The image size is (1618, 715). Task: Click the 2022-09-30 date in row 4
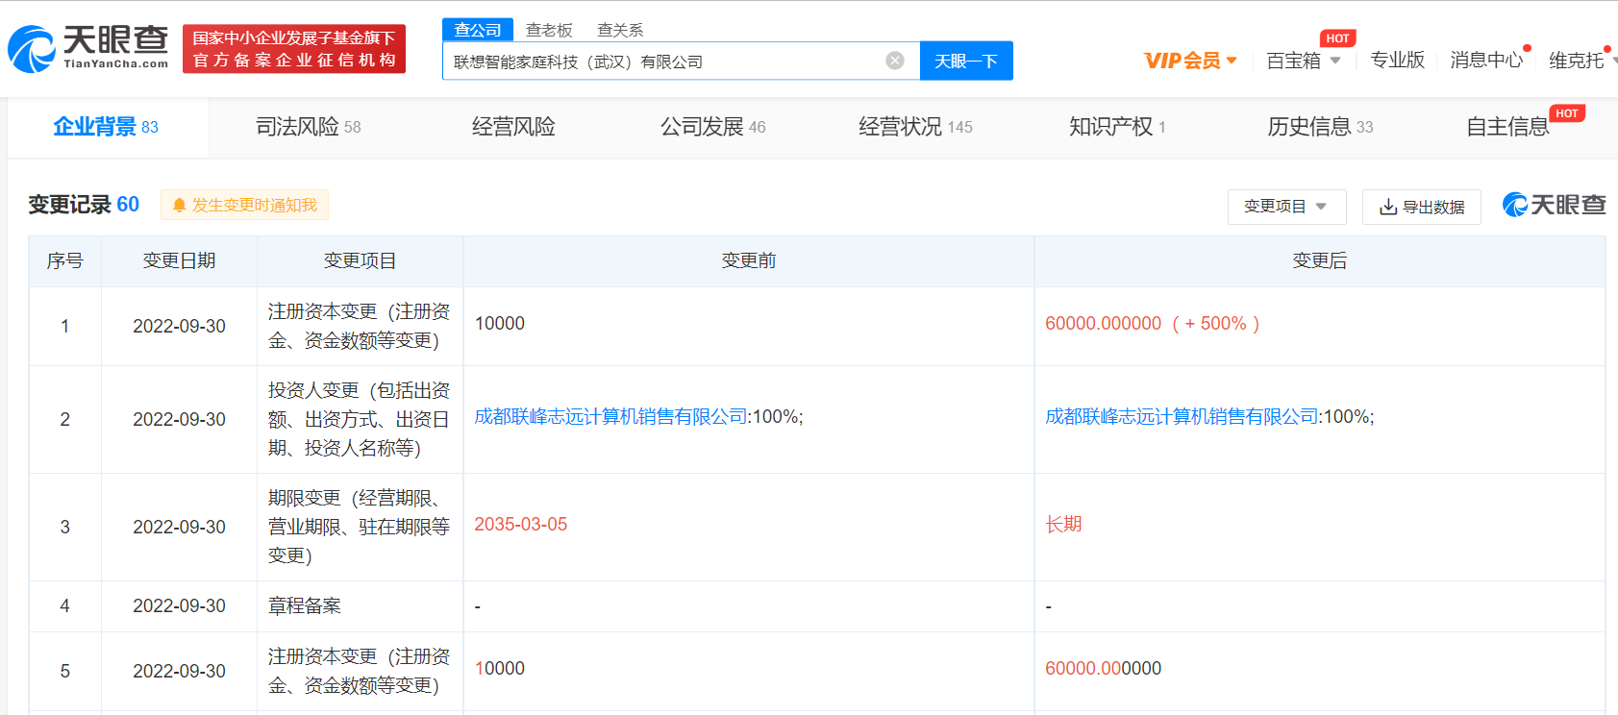pyautogui.click(x=179, y=606)
